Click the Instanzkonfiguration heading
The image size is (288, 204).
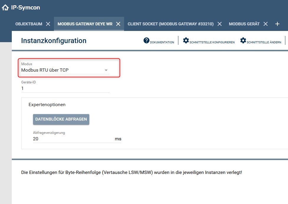pyautogui.click(x=54, y=41)
